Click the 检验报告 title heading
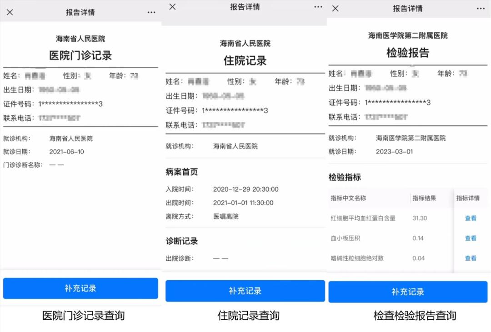The height and width of the screenshot is (332, 491). (408, 53)
